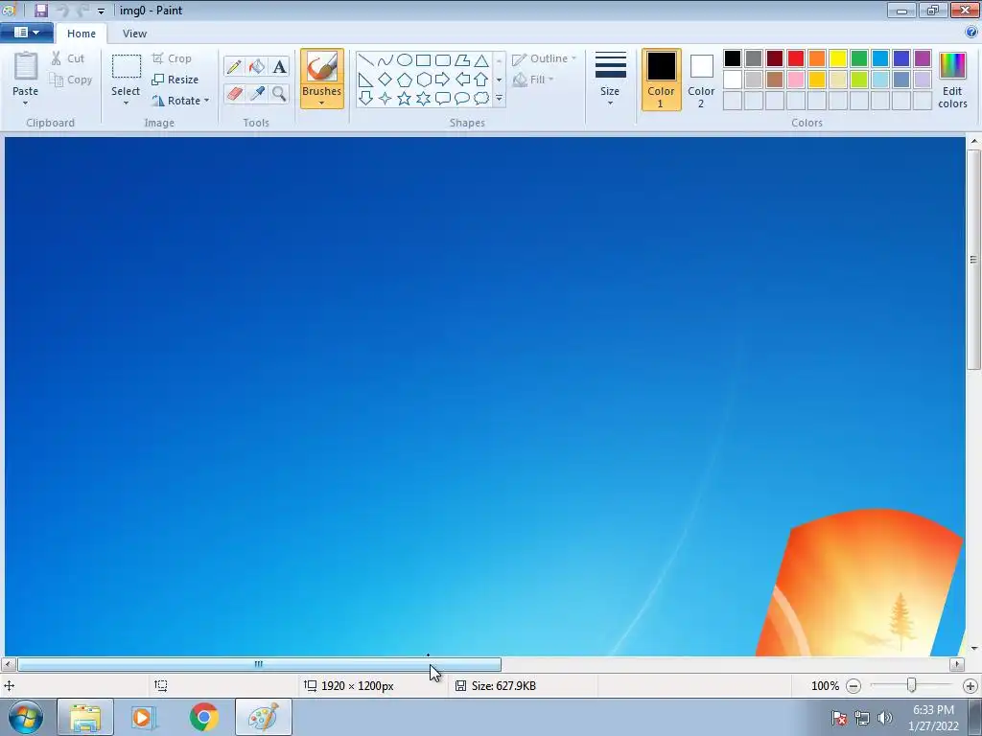Switch to the View tab
The height and width of the screenshot is (736, 982).
coord(134,34)
